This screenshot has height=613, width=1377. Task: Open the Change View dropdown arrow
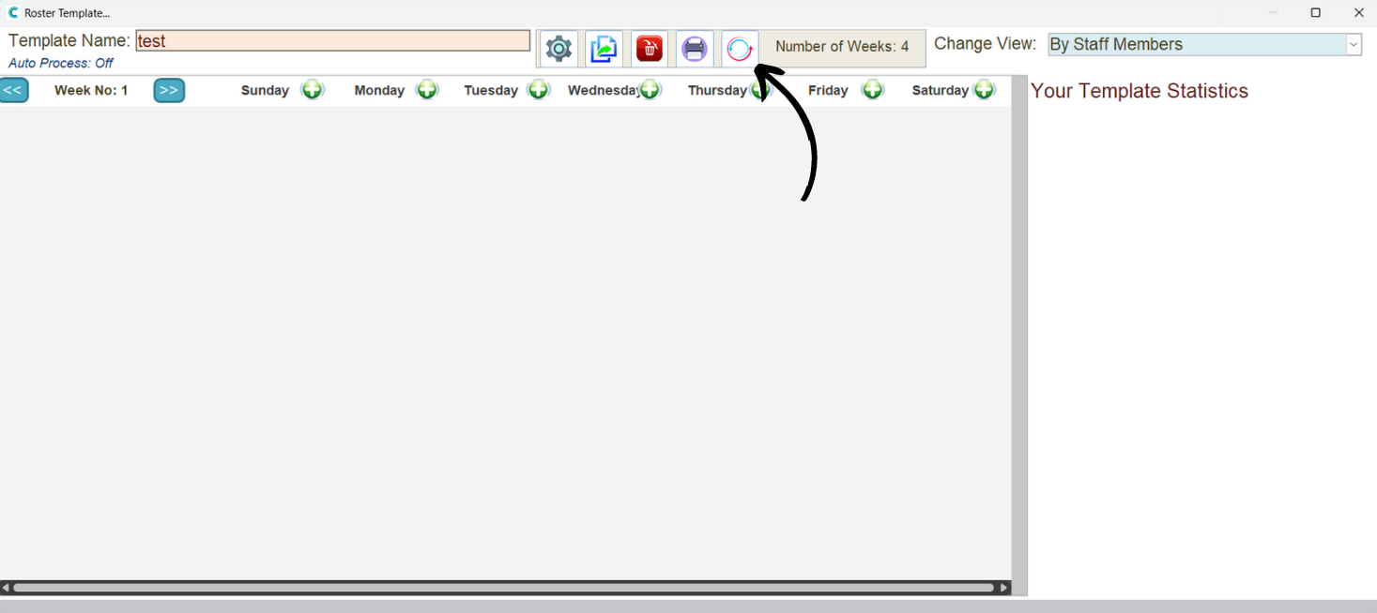click(x=1354, y=45)
